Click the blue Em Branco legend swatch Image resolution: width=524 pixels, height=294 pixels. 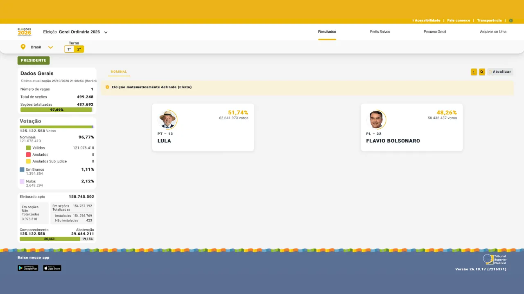(22, 169)
